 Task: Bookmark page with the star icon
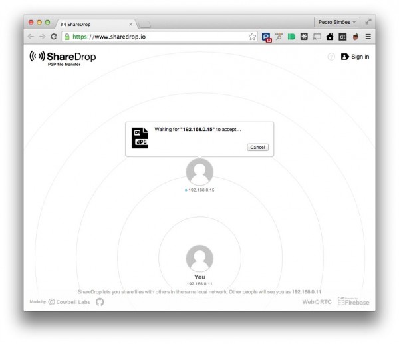[x=252, y=37]
